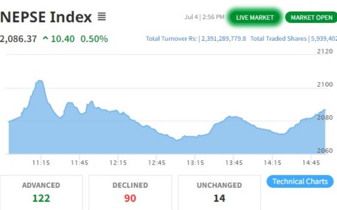This screenshot has height=210, width=337.
Task: Click the 14:45 time axis label
Action: 311,163
